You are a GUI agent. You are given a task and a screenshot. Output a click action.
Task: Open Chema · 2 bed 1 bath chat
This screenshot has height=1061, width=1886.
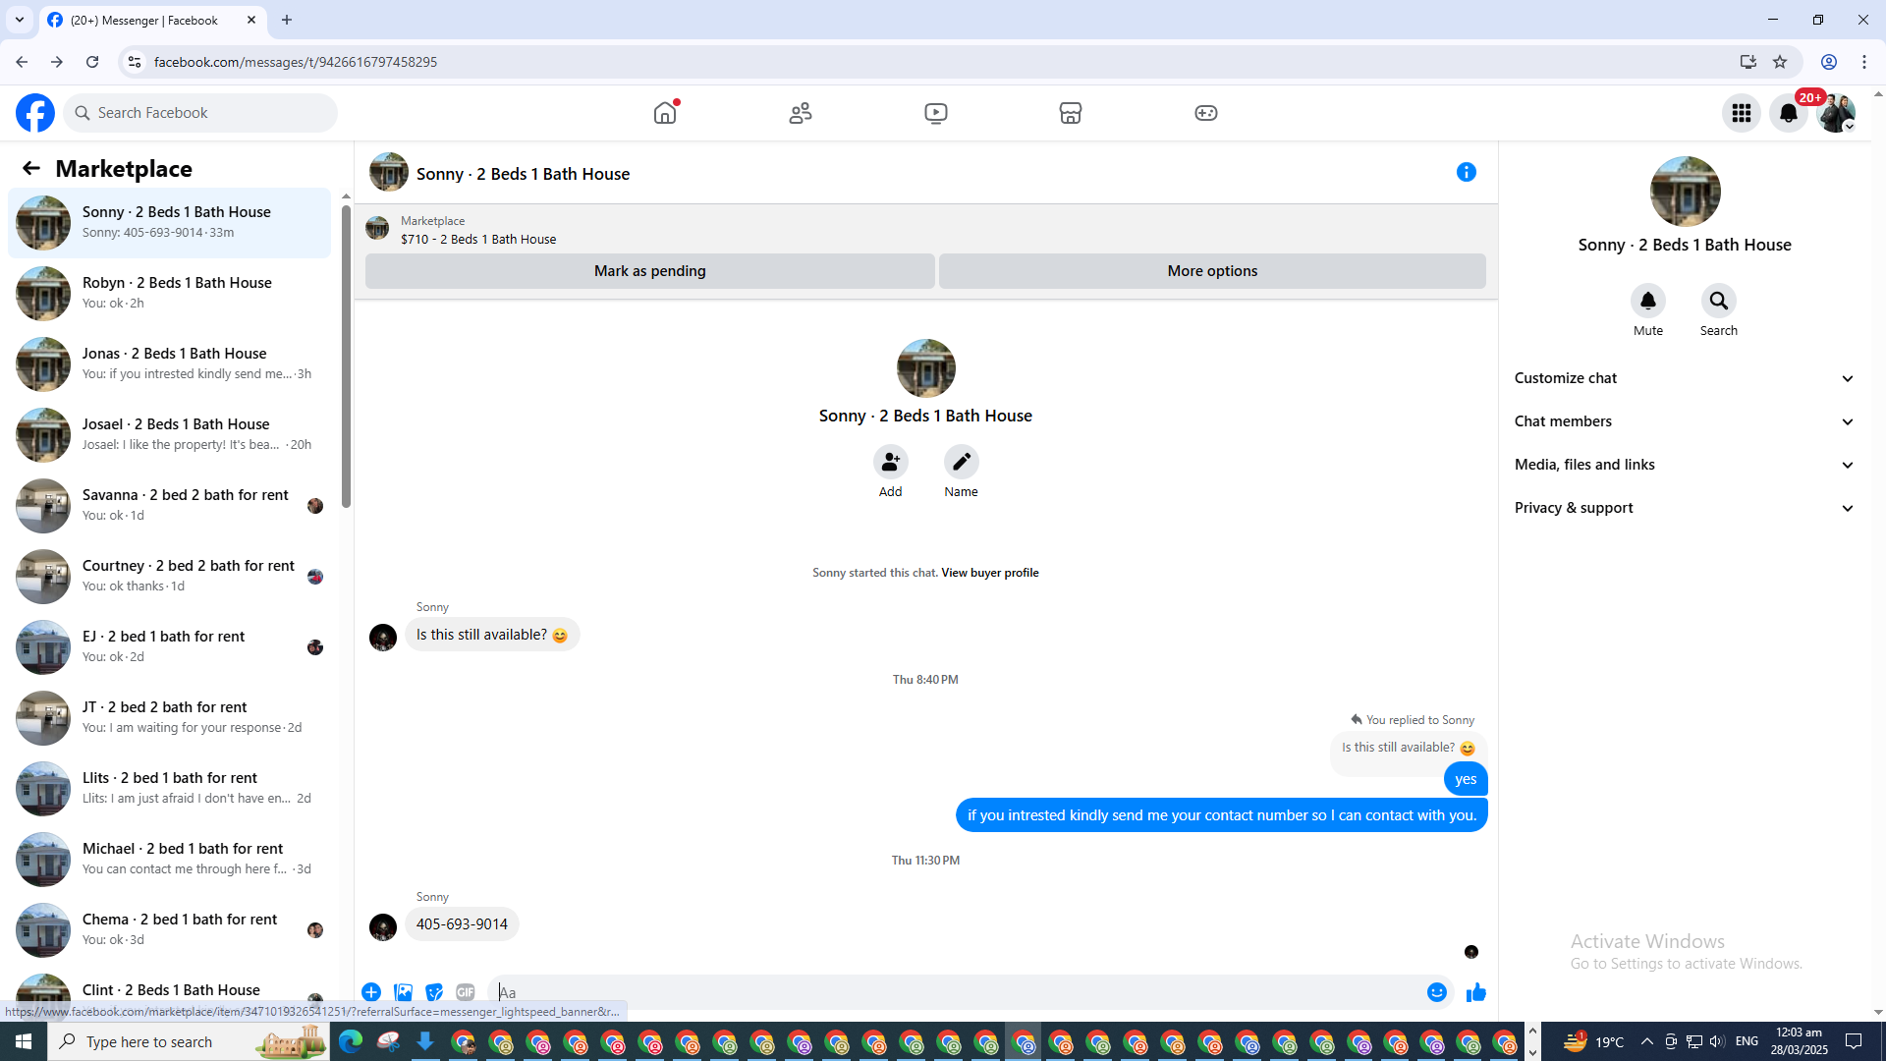(x=170, y=930)
